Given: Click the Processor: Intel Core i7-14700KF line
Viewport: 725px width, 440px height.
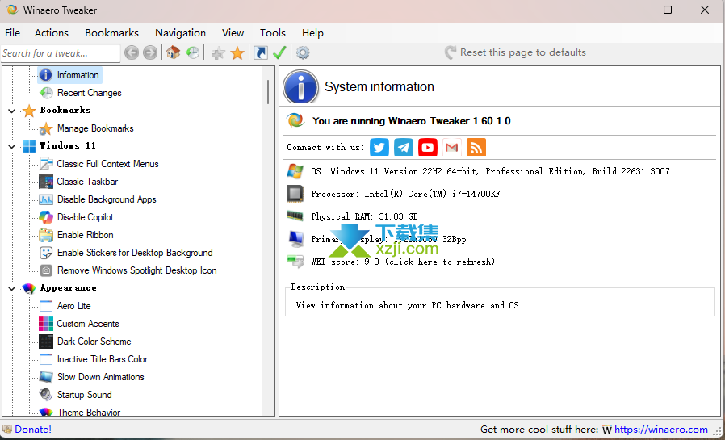Looking at the screenshot, I should pos(405,194).
